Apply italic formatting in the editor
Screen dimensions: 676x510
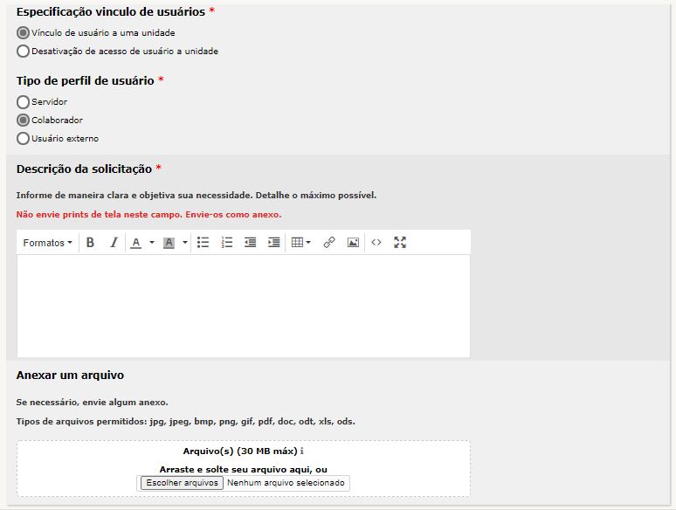(114, 243)
